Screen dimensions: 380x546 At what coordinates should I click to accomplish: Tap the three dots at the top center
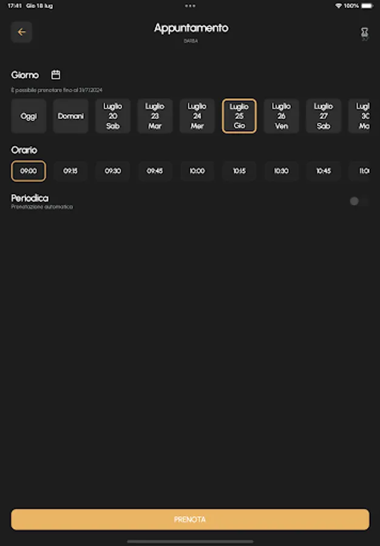(x=190, y=5)
